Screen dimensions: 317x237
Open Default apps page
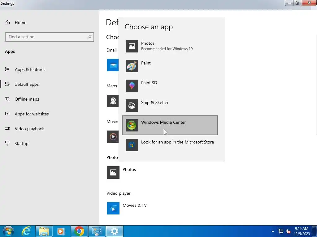click(50, 84)
